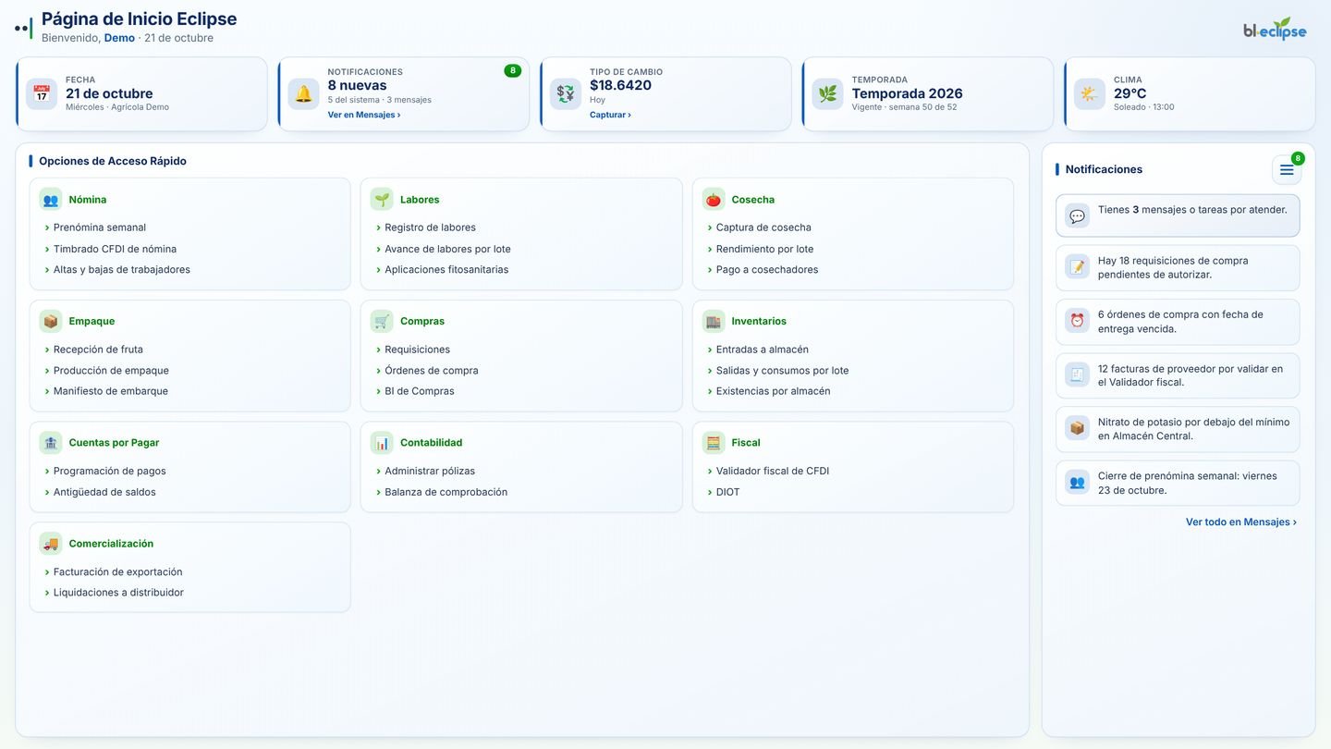
Task: Open the 3 mensajes o tareas notification
Action: [1178, 215]
